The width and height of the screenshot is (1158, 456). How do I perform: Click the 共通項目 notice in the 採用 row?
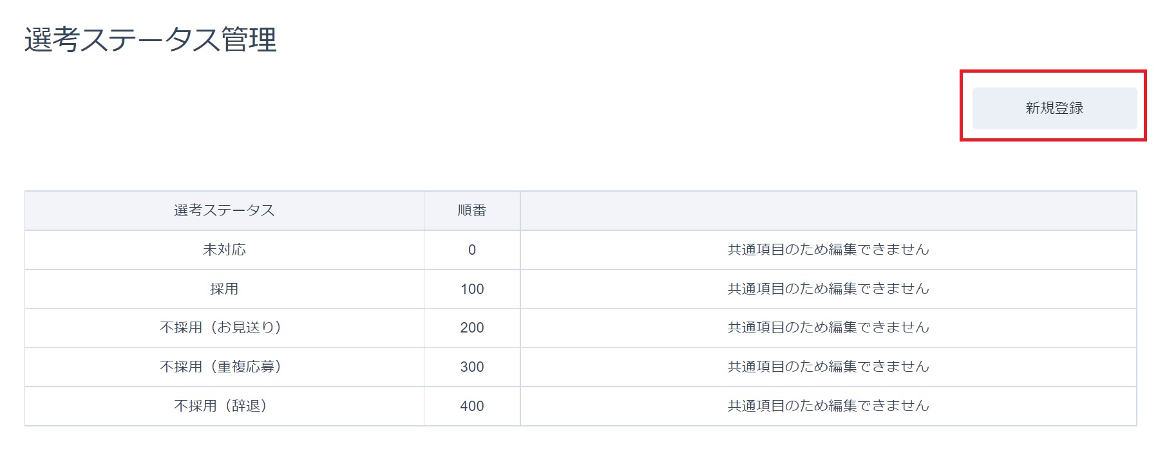[828, 289]
